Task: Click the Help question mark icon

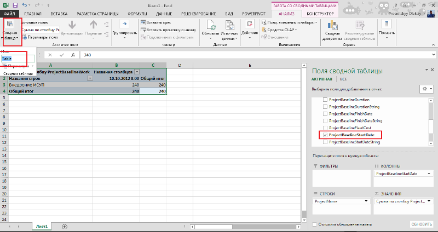Action: (x=396, y=5)
